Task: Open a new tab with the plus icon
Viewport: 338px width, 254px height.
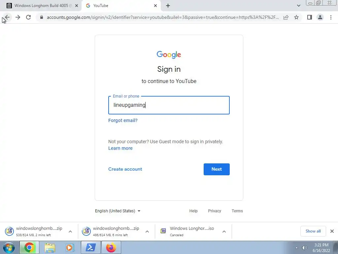Action: 168,6
